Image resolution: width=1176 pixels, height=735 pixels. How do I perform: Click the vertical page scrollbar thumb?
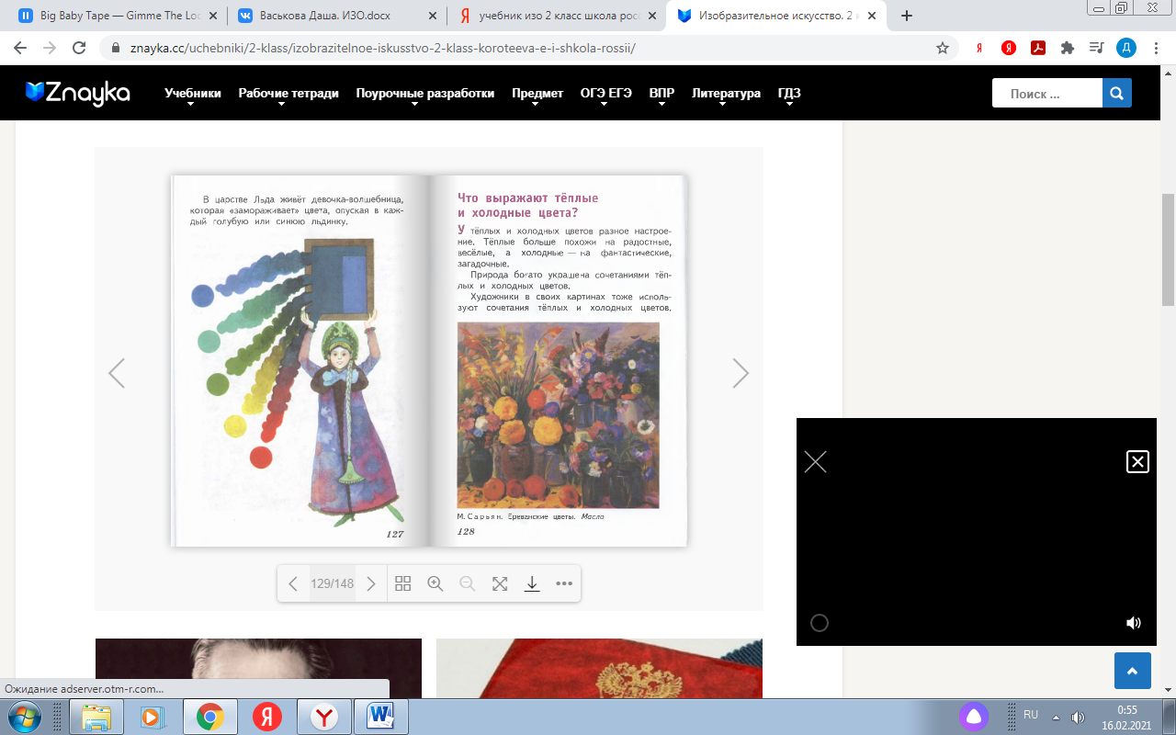1168,249
